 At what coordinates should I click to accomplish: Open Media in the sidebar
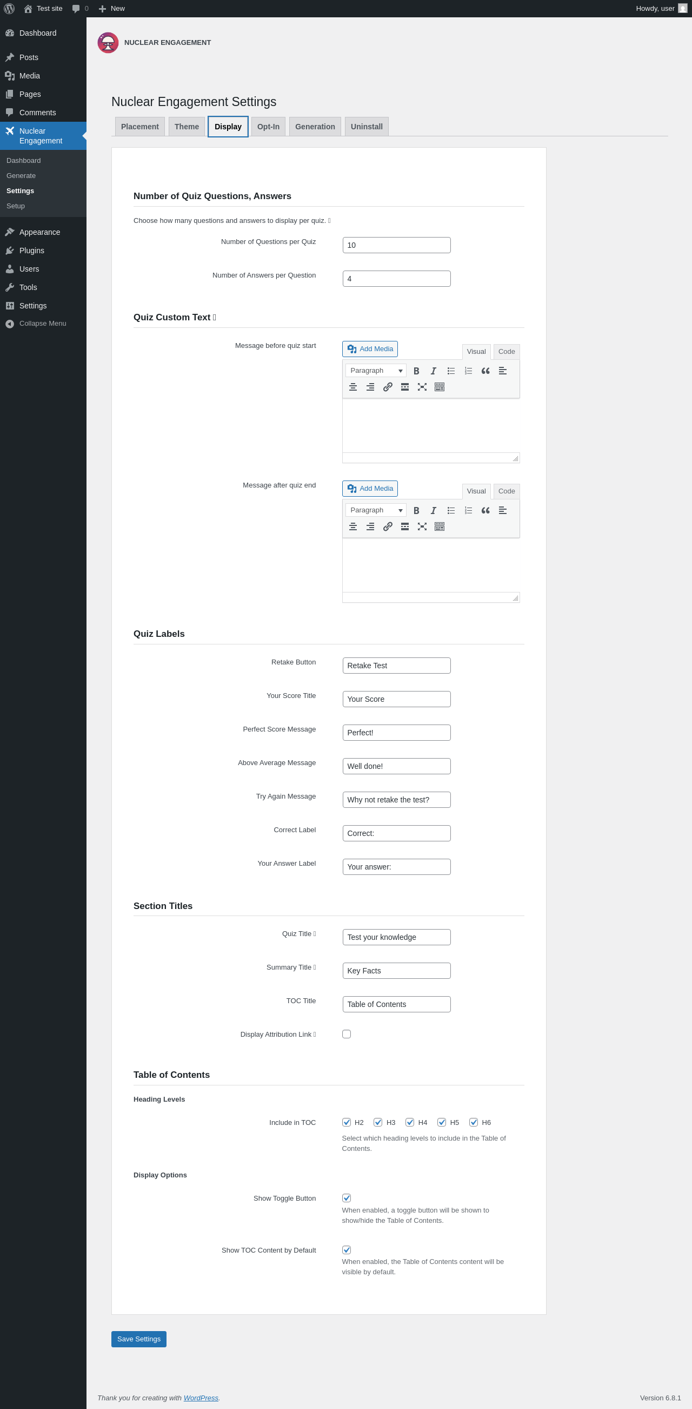[43, 76]
